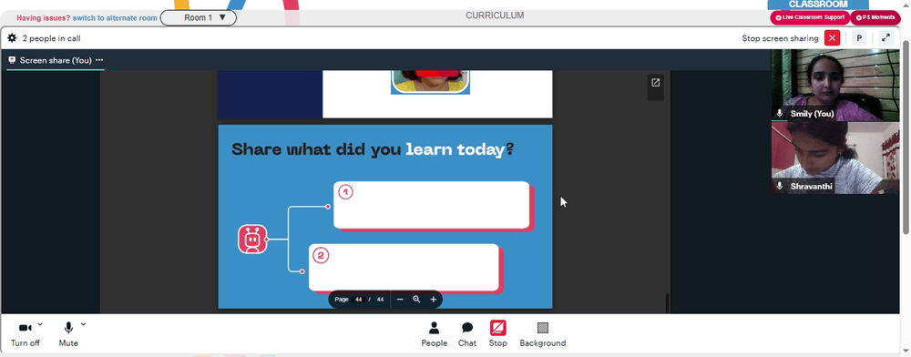Click answer box number 1 on slide
911x357 pixels.
click(432, 205)
